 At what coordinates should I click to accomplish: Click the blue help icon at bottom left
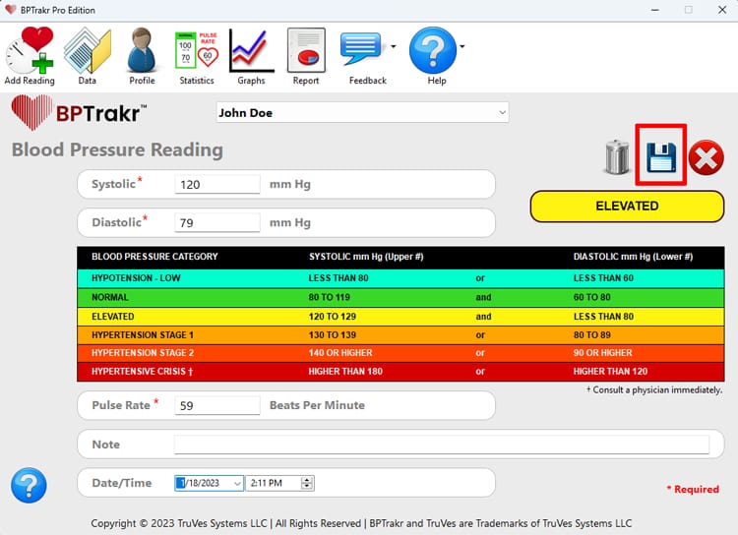tap(29, 484)
